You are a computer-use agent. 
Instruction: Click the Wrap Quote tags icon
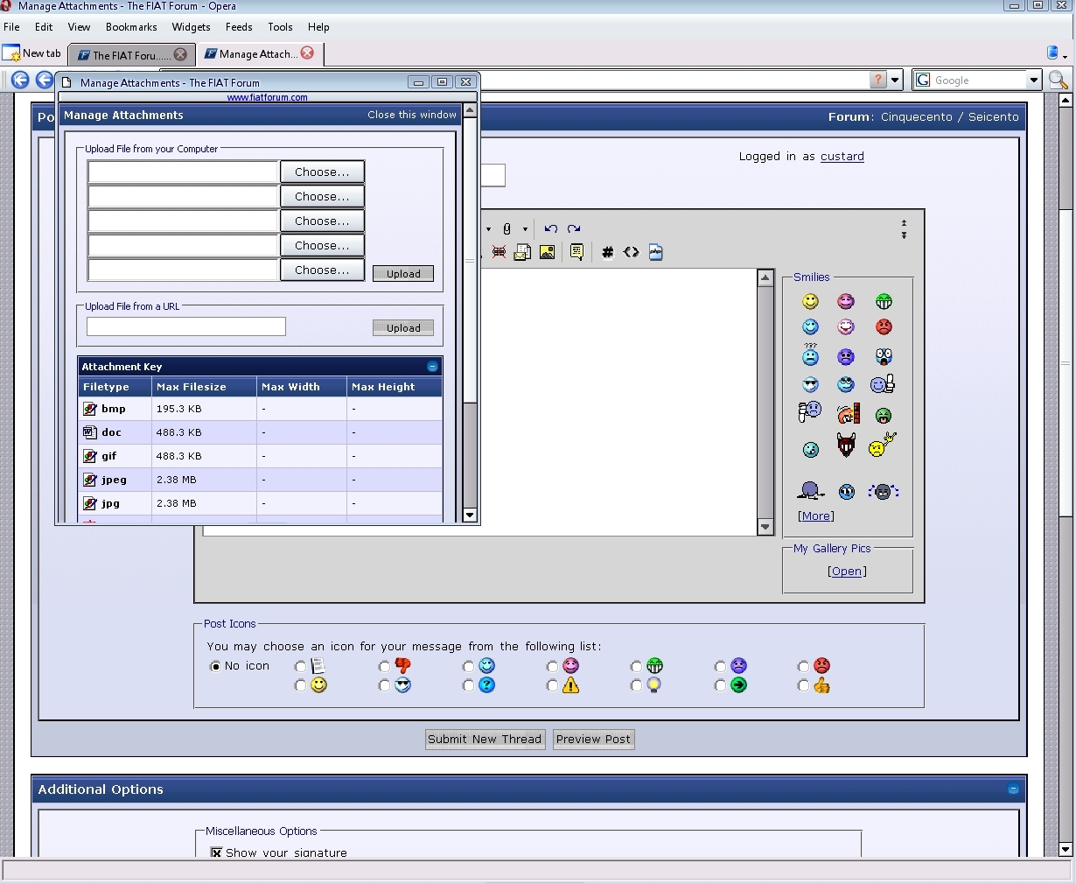[576, 253]
